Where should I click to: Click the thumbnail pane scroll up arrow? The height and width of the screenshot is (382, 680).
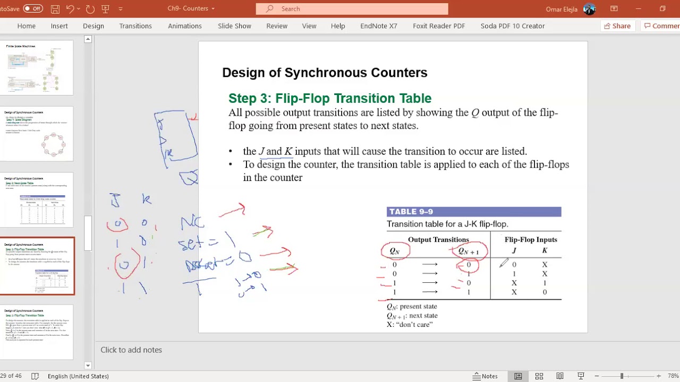click(x=88, y=39)
